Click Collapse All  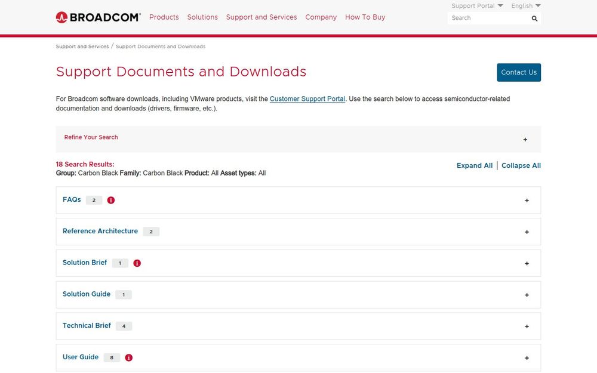pos(521,165)
